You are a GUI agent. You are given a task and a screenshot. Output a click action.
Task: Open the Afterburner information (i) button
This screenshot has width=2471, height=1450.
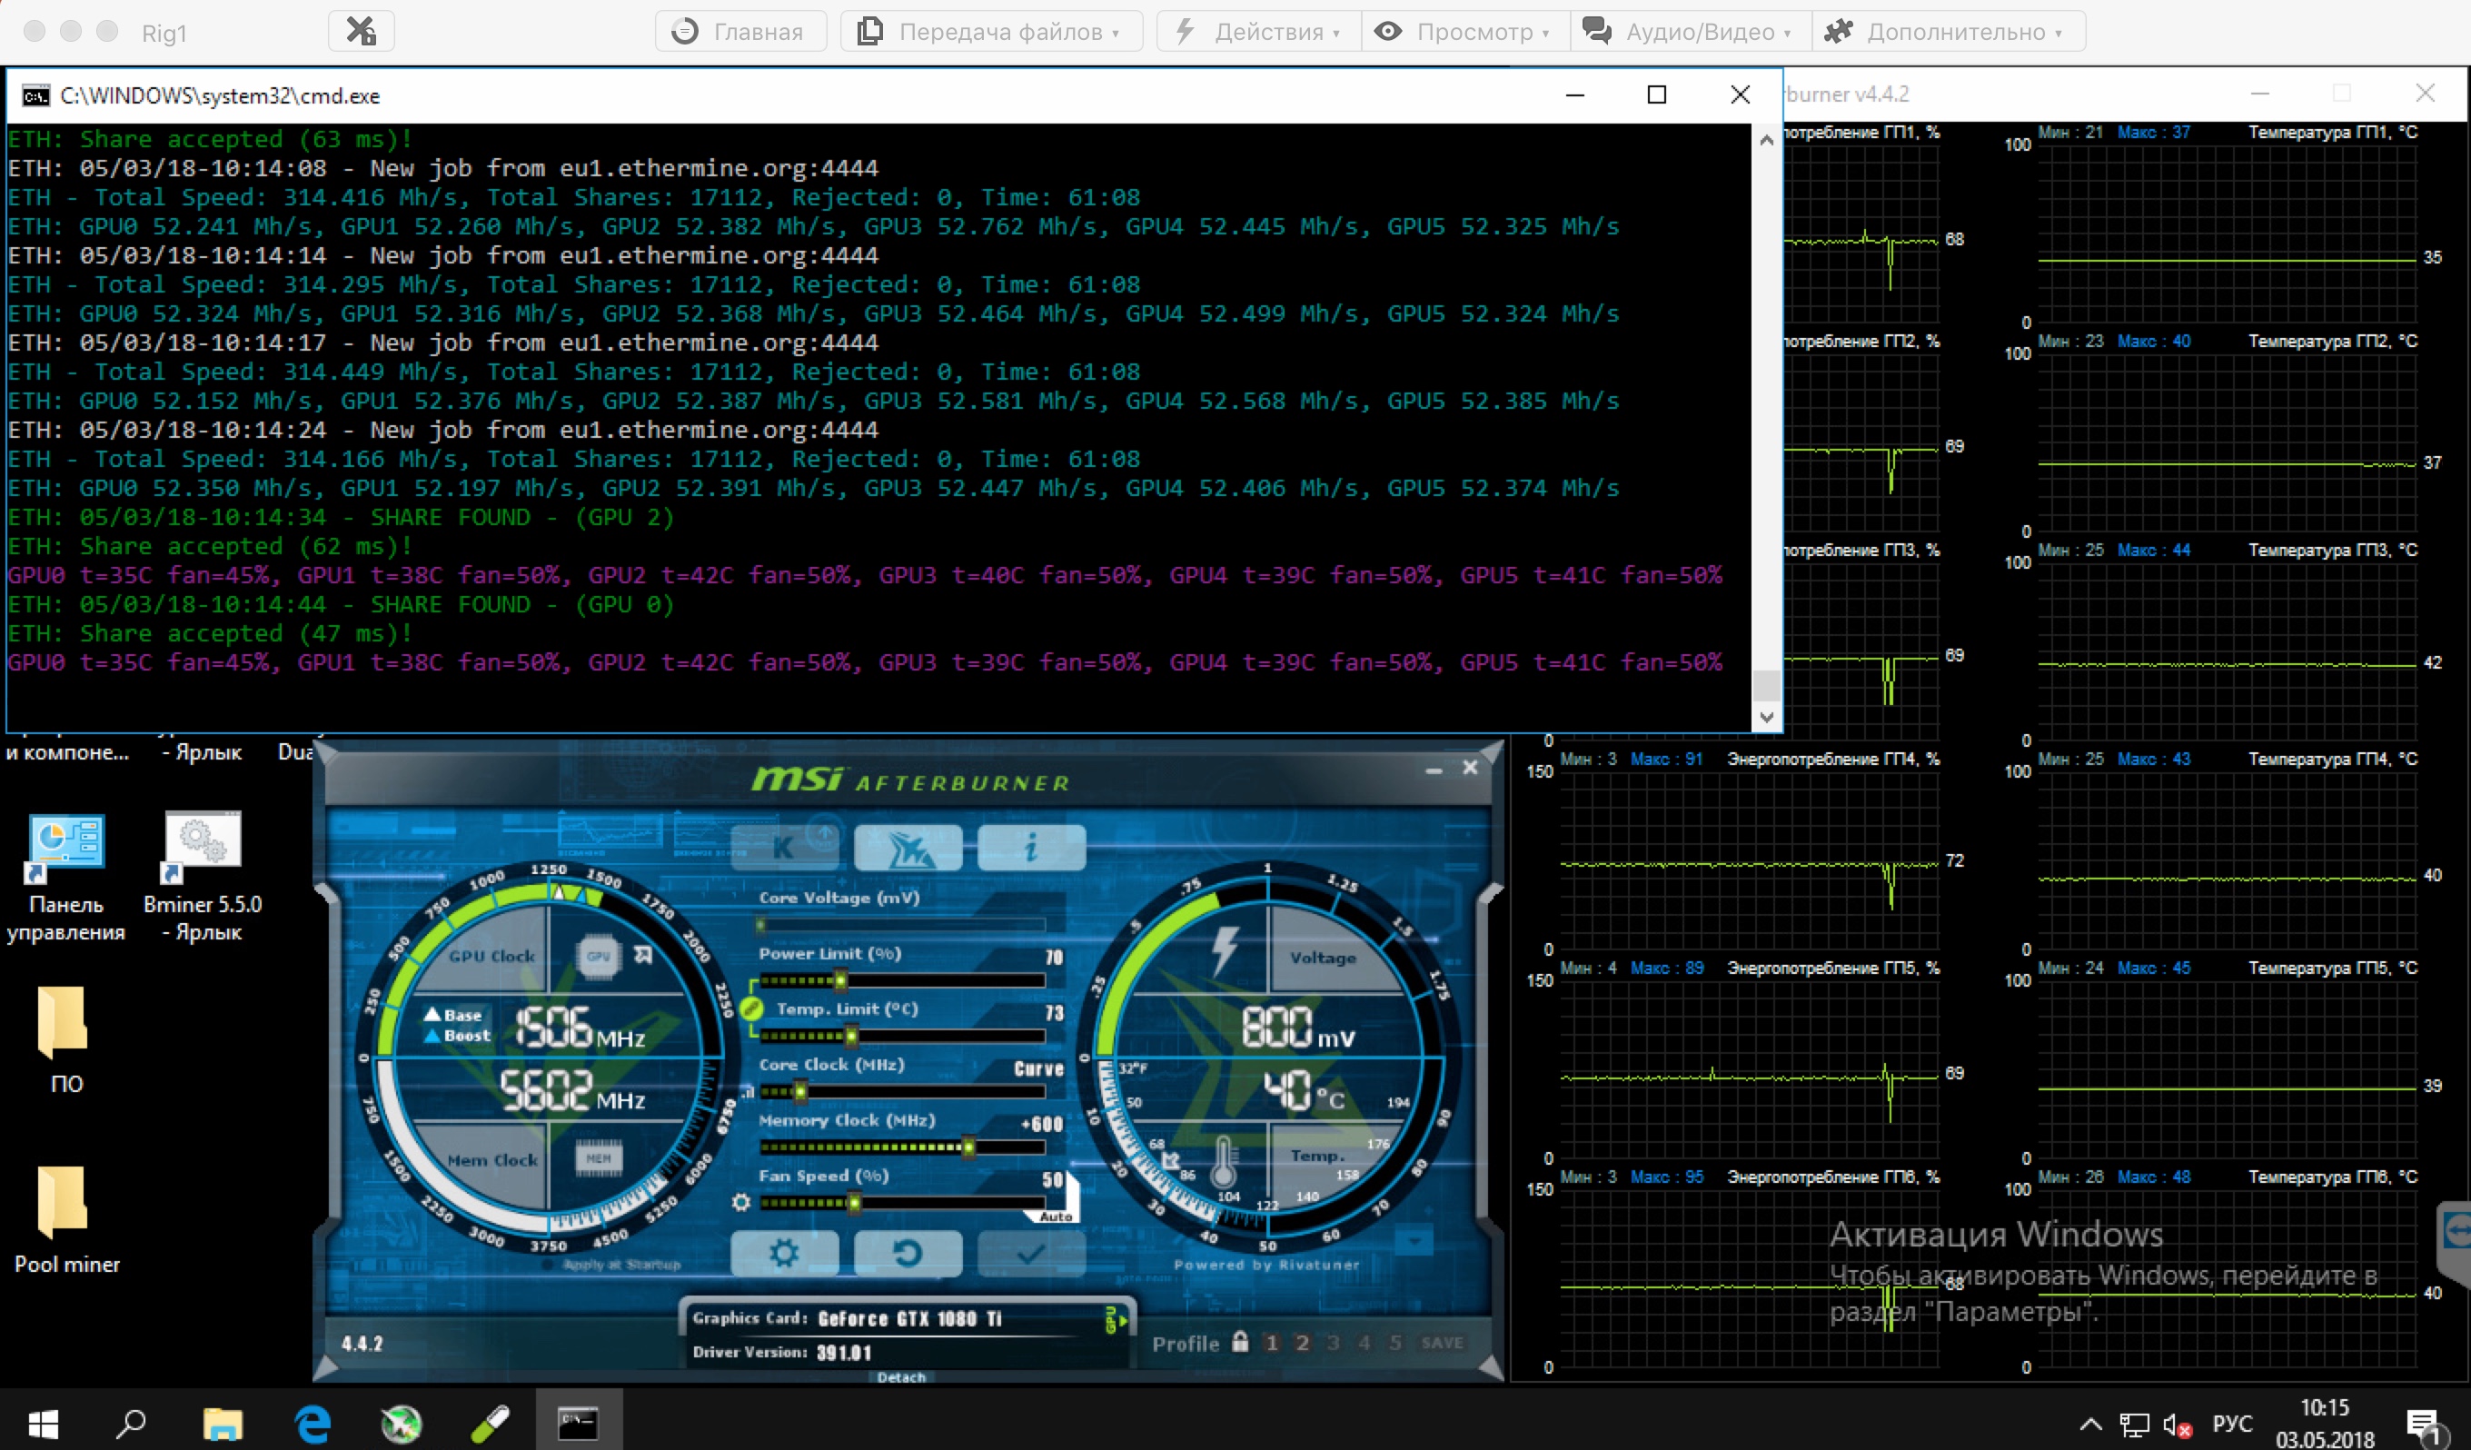1031,847
